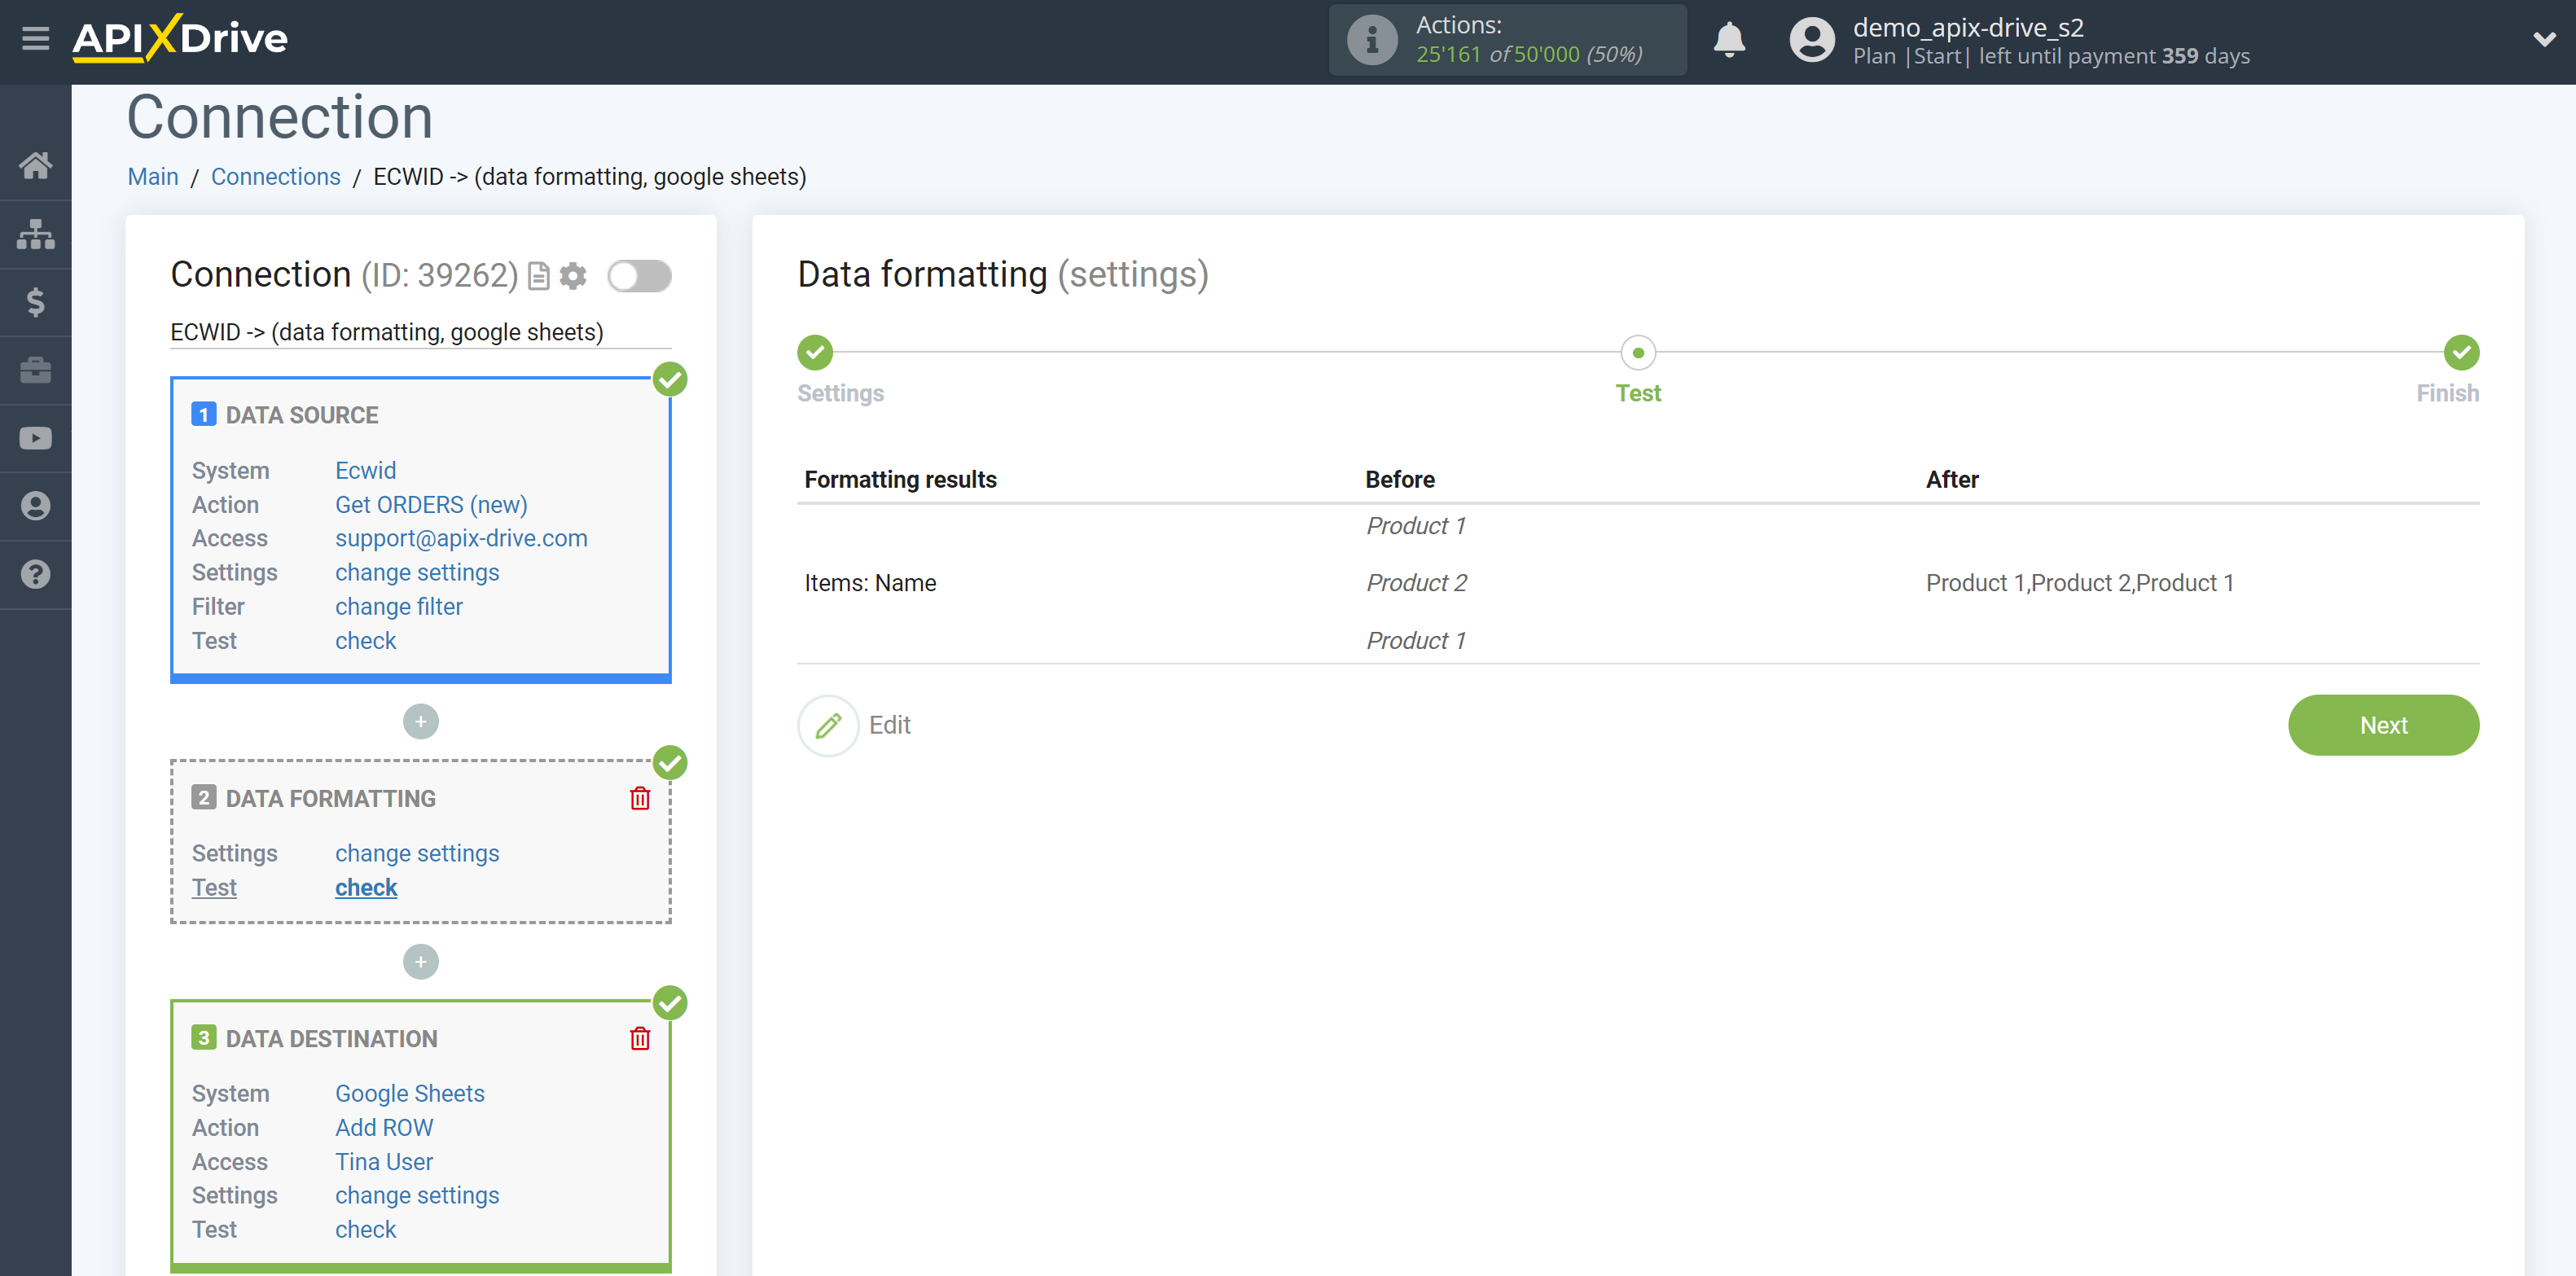Open notifications bell
The width and height of the screenshot is (2576, 1276).
[1729, 40]
